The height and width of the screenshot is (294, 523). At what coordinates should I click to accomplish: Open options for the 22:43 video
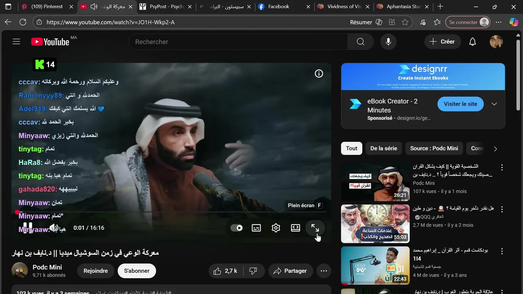[502, 251]
